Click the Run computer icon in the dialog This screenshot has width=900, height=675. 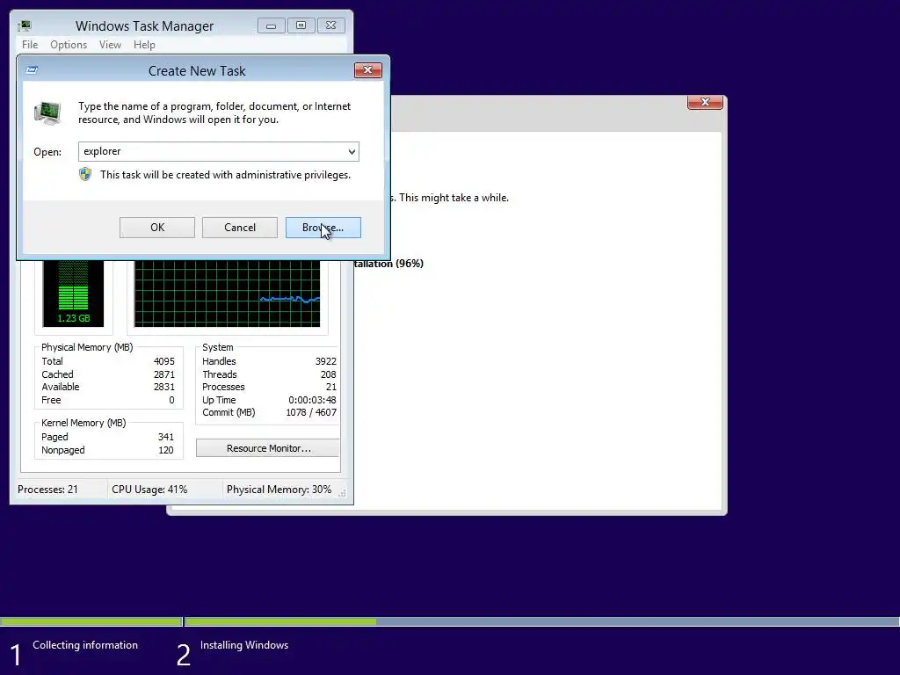click(47, 112)
